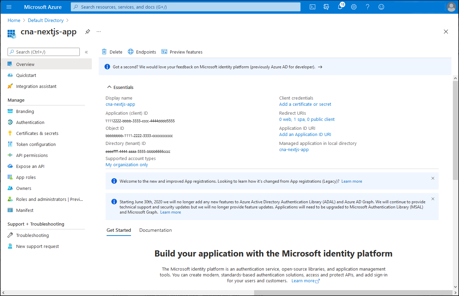Click Add an Application ID URI
Image resolution: width=459 pixels, height=296 pixels.
click(x=305, y=134)
